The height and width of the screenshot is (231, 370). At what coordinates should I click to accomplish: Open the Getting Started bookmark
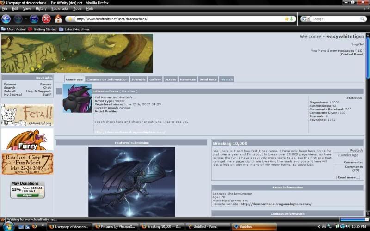pos(43,29)
